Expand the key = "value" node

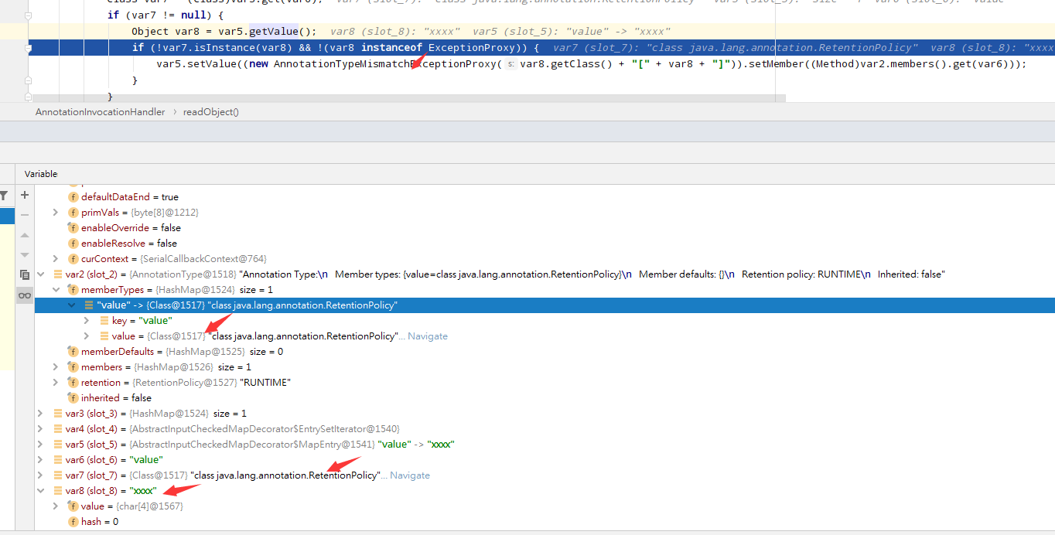[87, 321]
